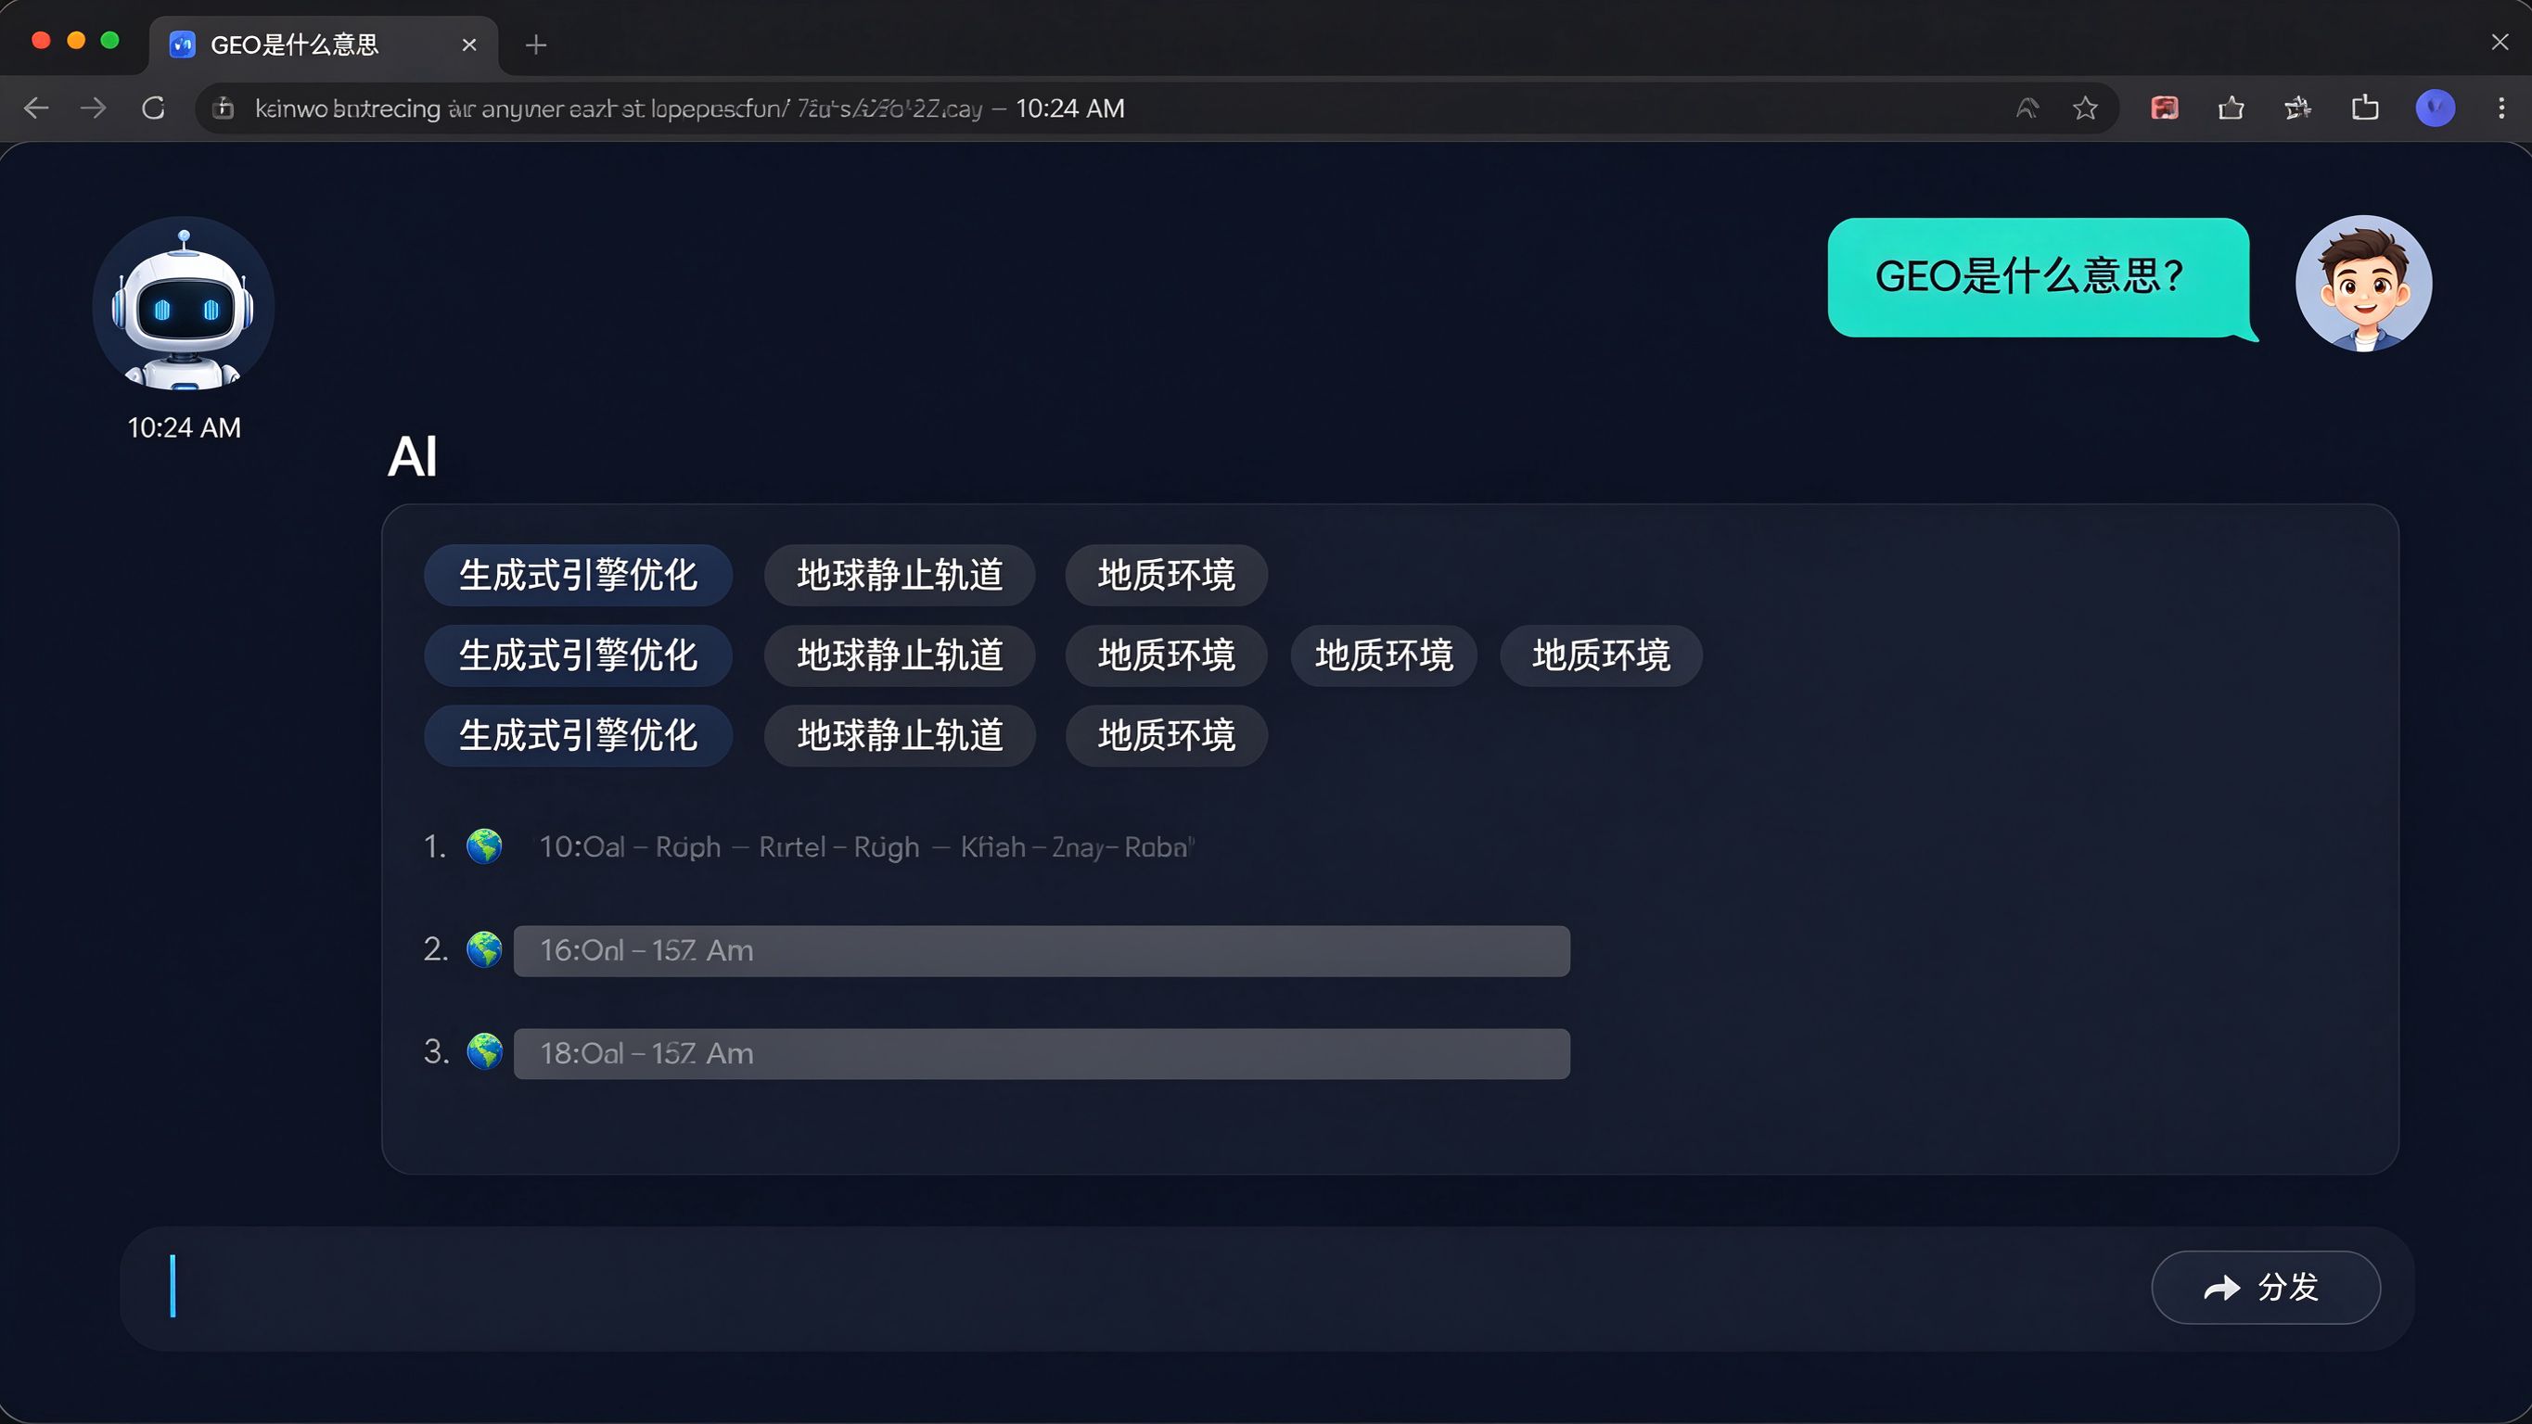Click the 10:24 AM timestamp under robot
Image resolution: width=2532 pixels, height=1424 pixels.
click(184, 427)
